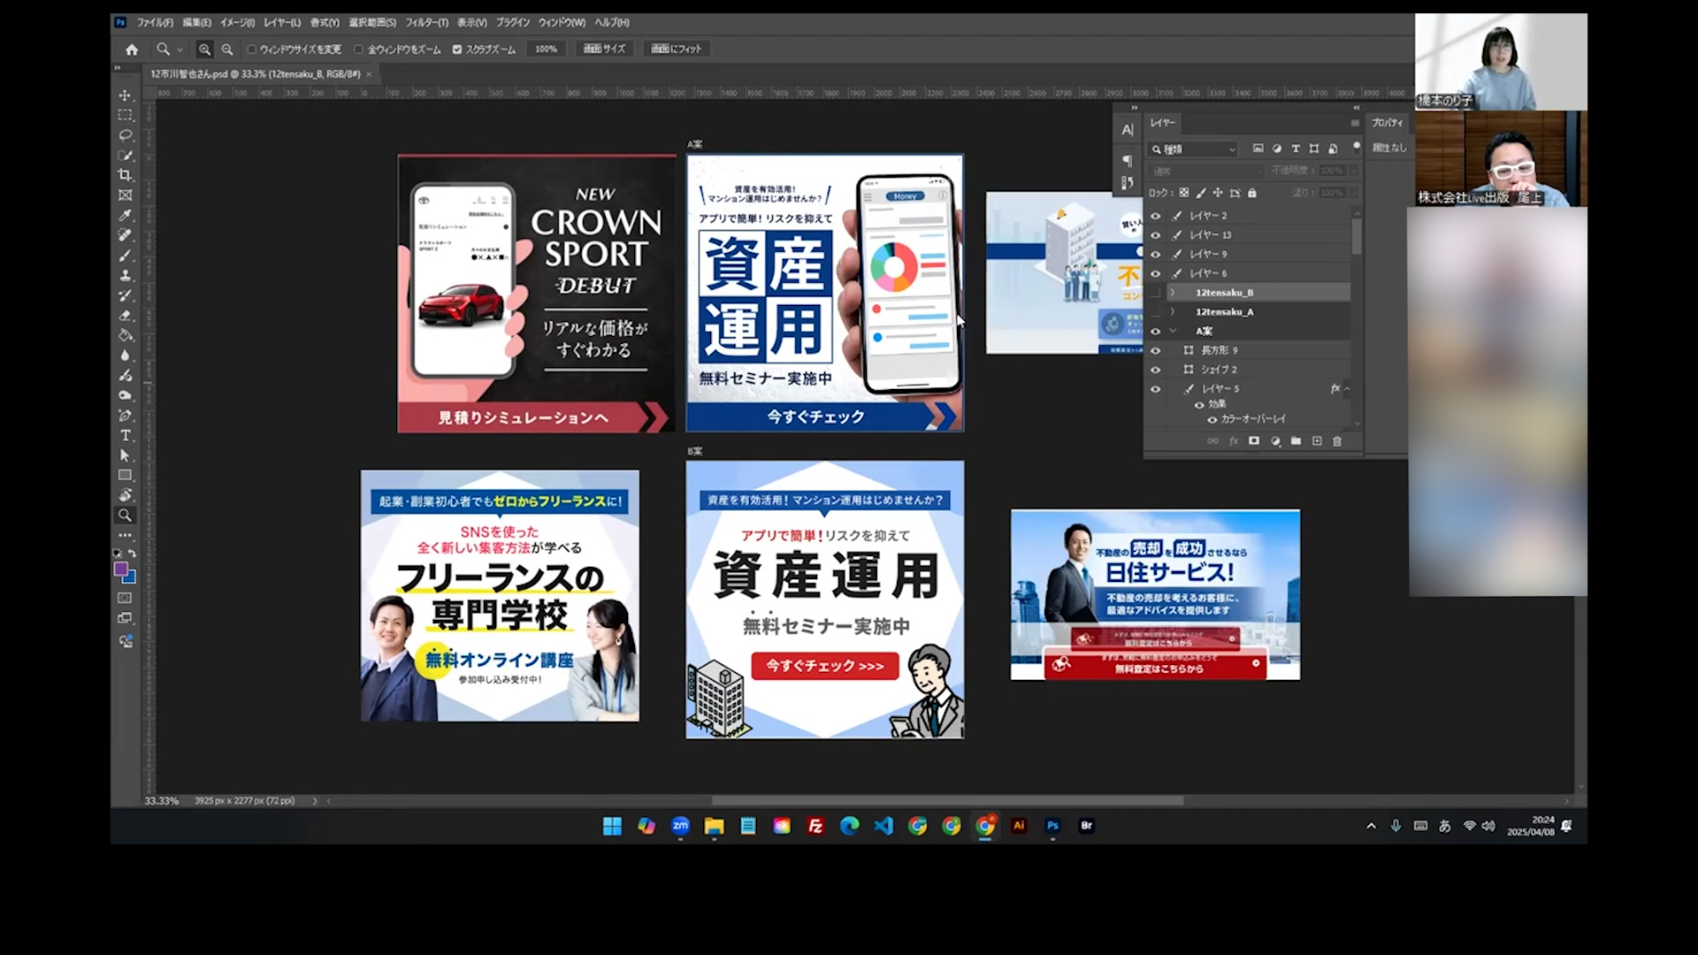1698x955 pixels.
Task: Click the new adjustment layer icon
Action: point(1275,441)
